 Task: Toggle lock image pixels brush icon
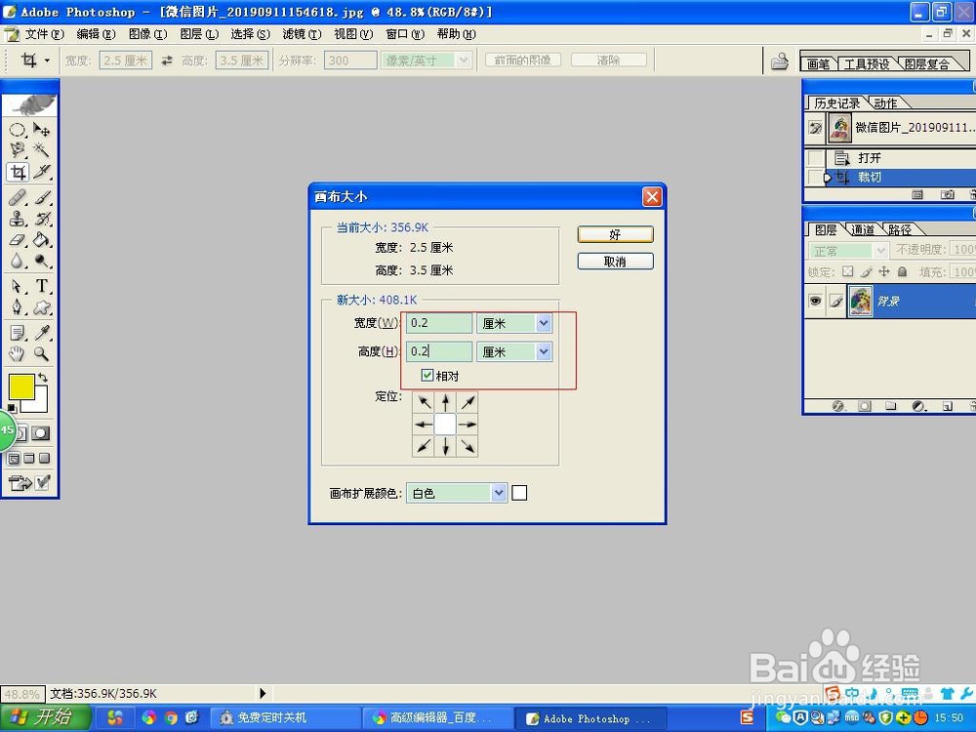[x=866, y=271]
